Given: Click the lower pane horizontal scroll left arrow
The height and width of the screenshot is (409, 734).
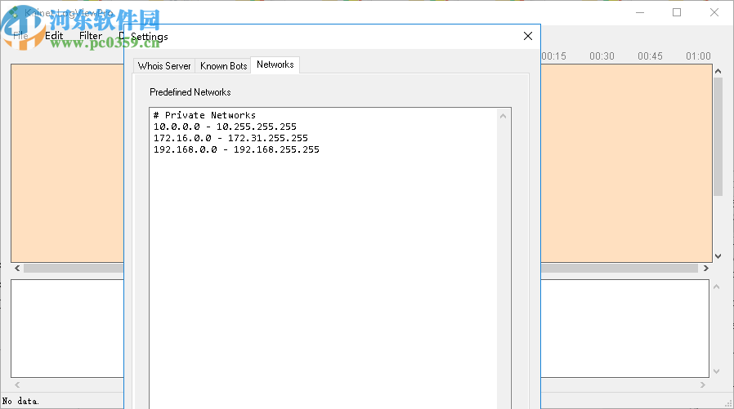Looking at the screenshot, I should tap(17, 385).
